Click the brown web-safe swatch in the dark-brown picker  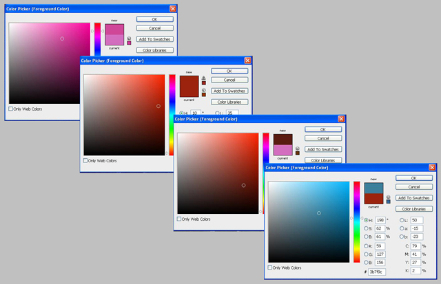pyautogui.click(x=297, y=153)
